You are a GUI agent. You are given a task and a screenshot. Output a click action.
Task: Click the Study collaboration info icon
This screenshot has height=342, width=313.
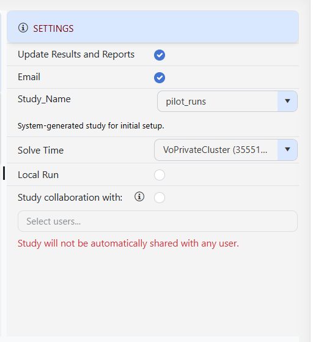coord(139,196)
